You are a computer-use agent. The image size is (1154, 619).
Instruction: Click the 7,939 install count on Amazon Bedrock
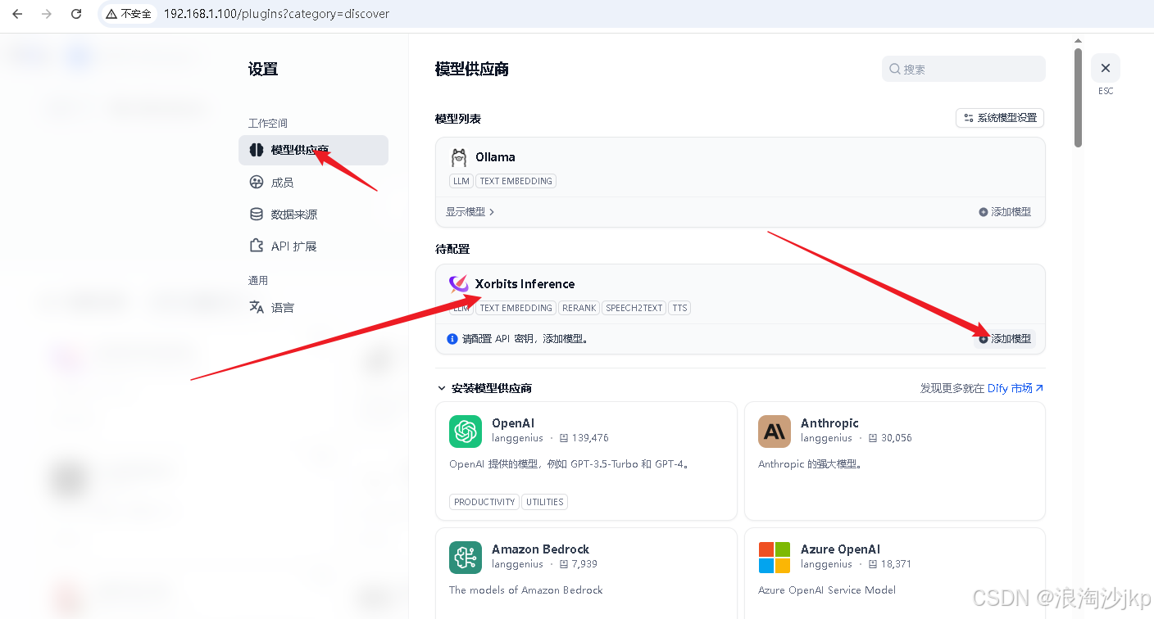(584, 564)
